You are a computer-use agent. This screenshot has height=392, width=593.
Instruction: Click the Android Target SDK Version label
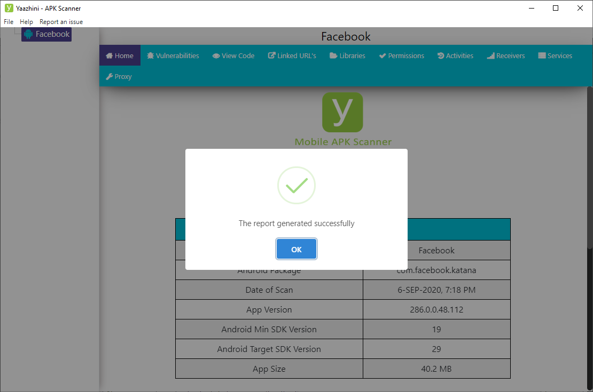[x=269, y=349]
